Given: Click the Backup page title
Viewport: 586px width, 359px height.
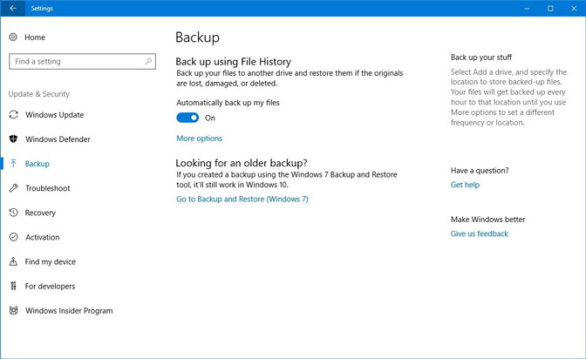Looking at the screenshot, I should point(197,37).
